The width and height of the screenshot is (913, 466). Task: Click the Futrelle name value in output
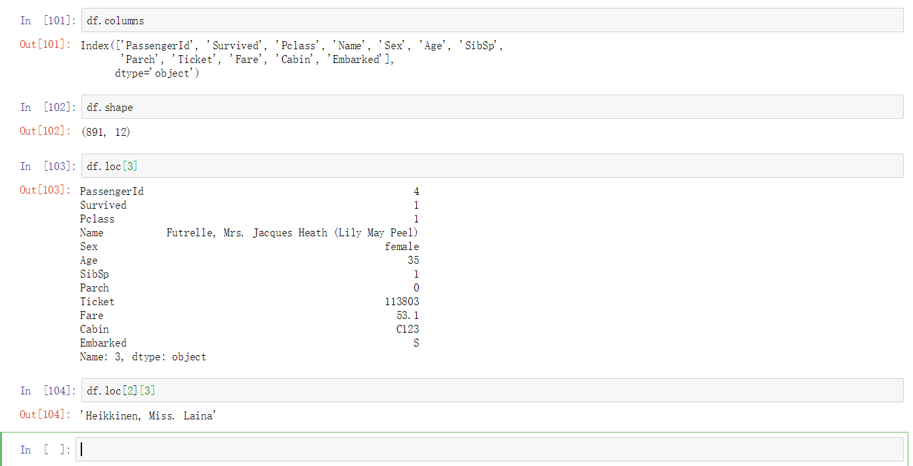pos(293,233)
